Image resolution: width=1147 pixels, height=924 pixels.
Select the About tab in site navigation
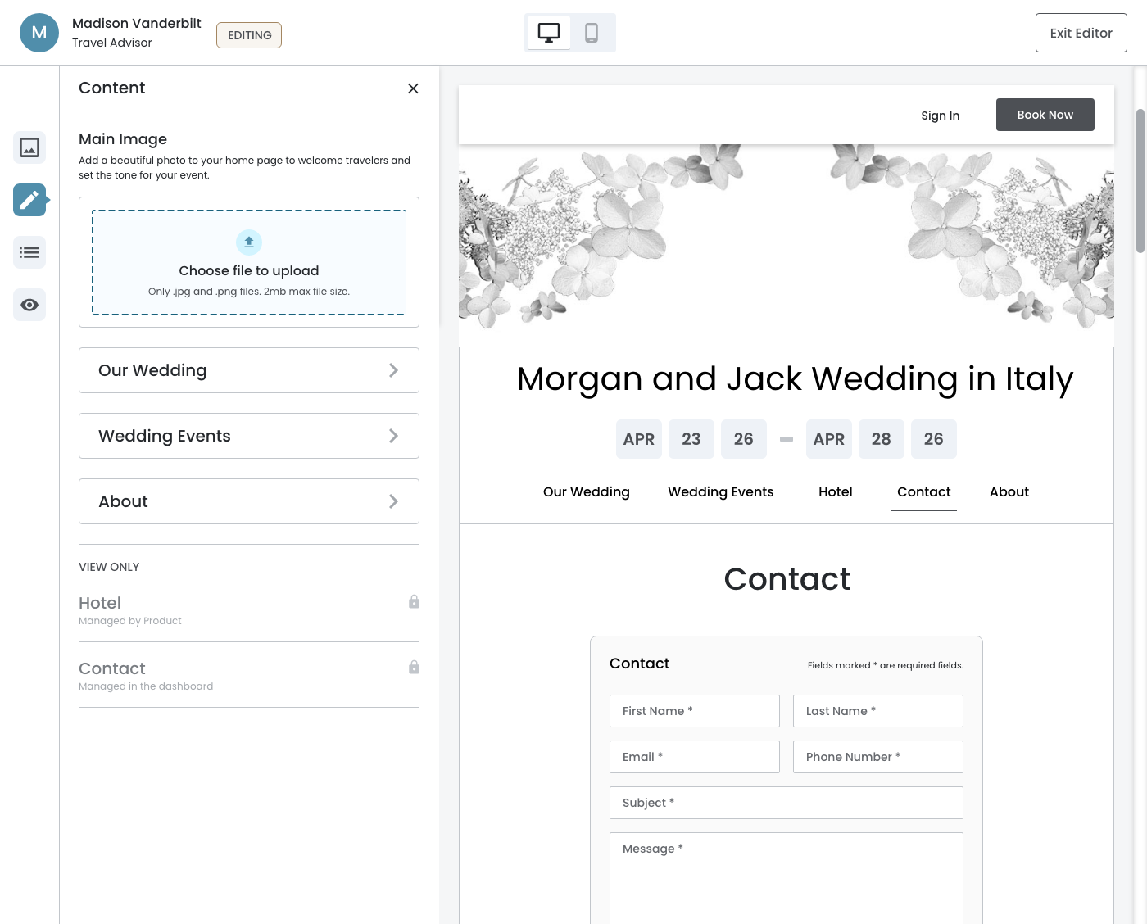click(x=1009, y=491)
